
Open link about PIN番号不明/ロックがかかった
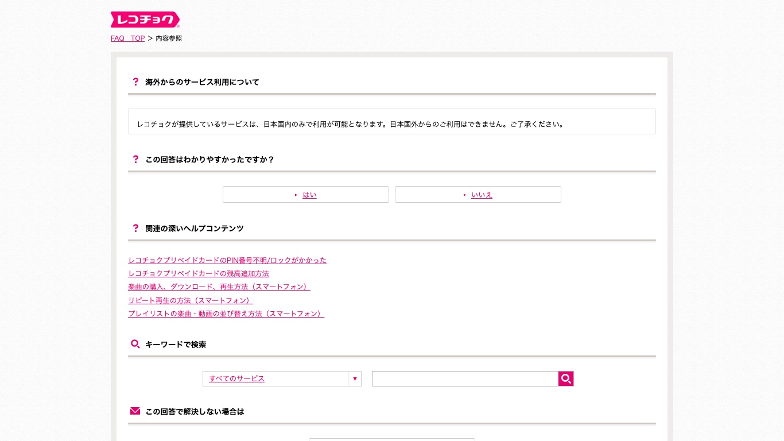click(227, 260)
